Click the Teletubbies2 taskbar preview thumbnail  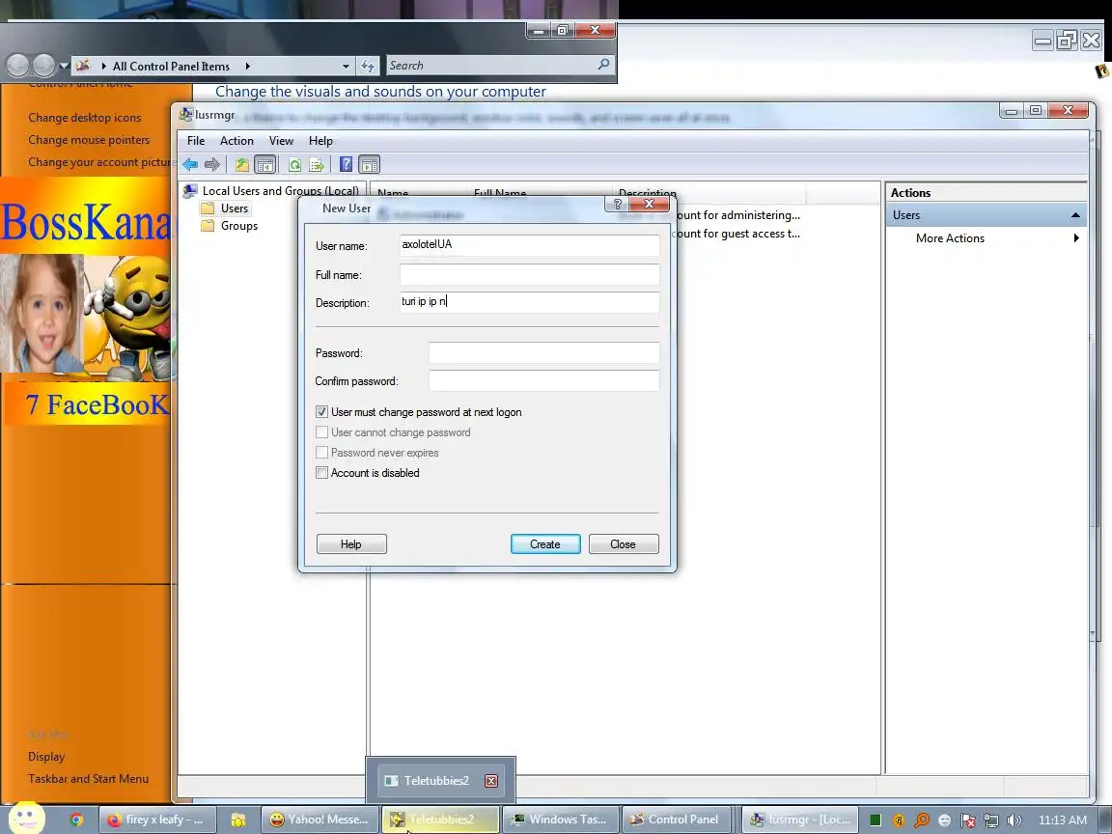440,781
